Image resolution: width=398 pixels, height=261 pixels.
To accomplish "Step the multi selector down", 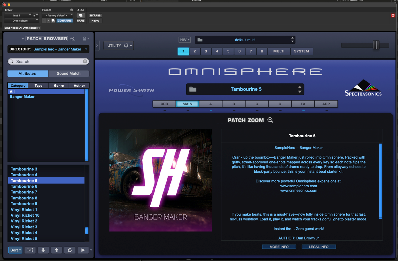I will pyautogui.click(x=292, y=42).
